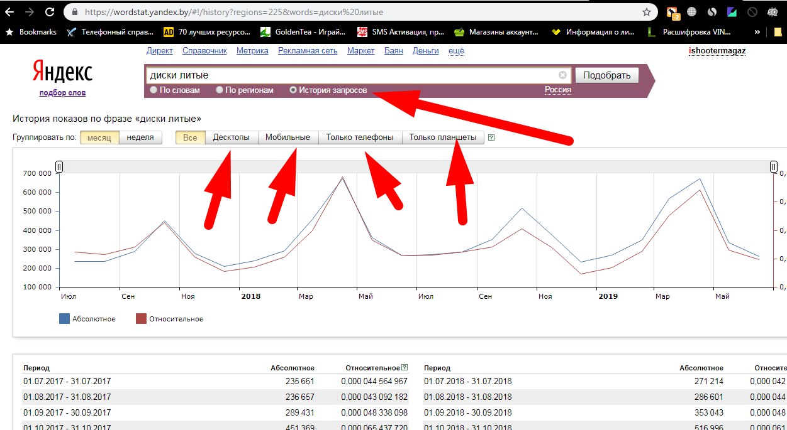Screen dimensions: 787x430
Task: Click the row 01.07.2017 - 31.07.2017
Action: click(215, 381)
